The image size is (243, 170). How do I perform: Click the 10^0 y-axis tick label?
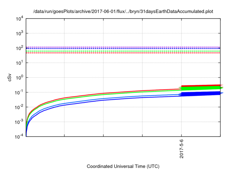(20, 77)
